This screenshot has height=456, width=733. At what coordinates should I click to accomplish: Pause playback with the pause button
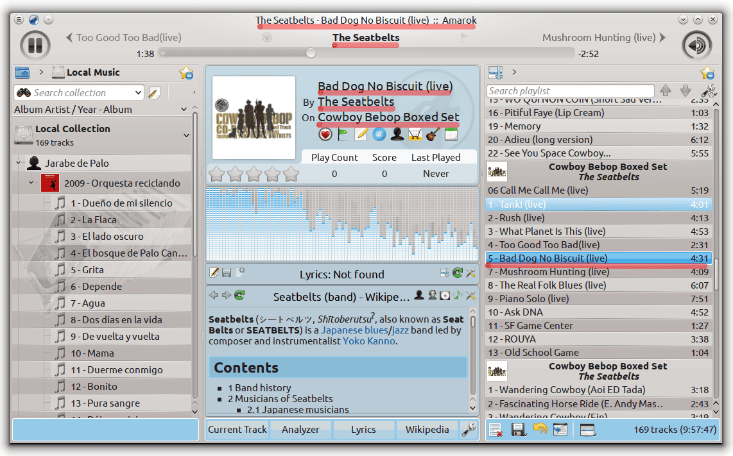[x=35, y=46]
